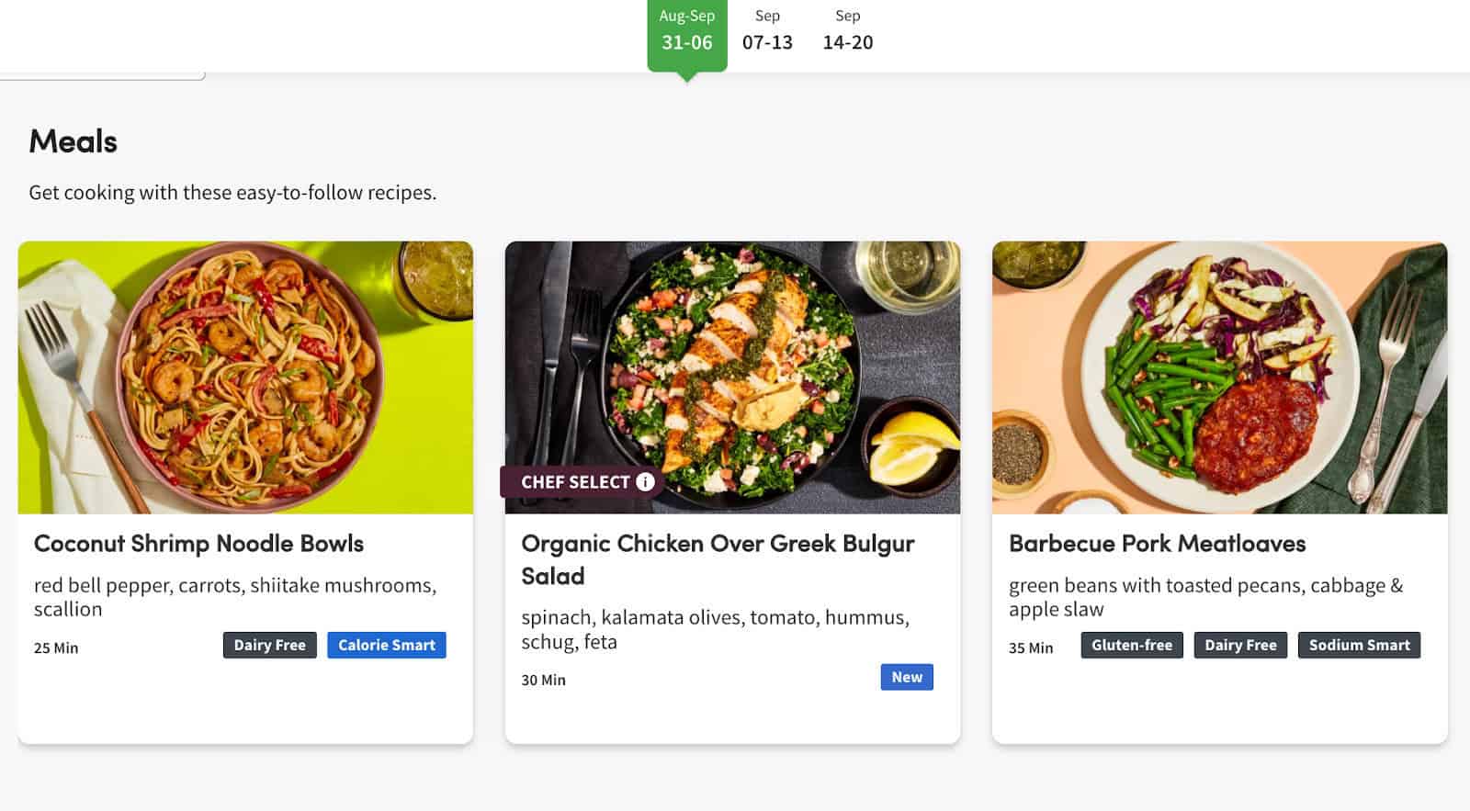Open the Barbecue Pork Meatloaves photo
The width and height of the screenshot is (1470, 811).
[1219, 377]
